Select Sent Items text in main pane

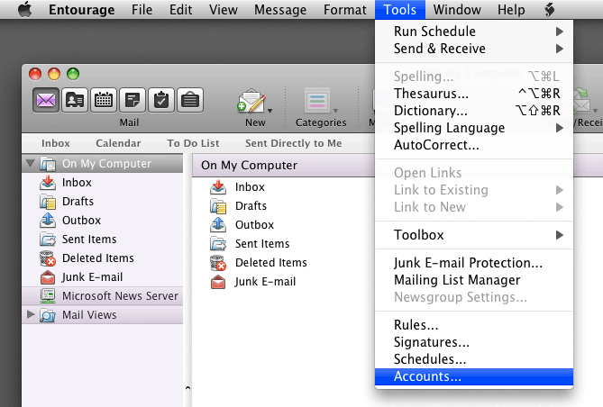click(262, 244)
